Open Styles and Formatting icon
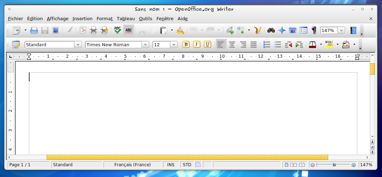 16,45
